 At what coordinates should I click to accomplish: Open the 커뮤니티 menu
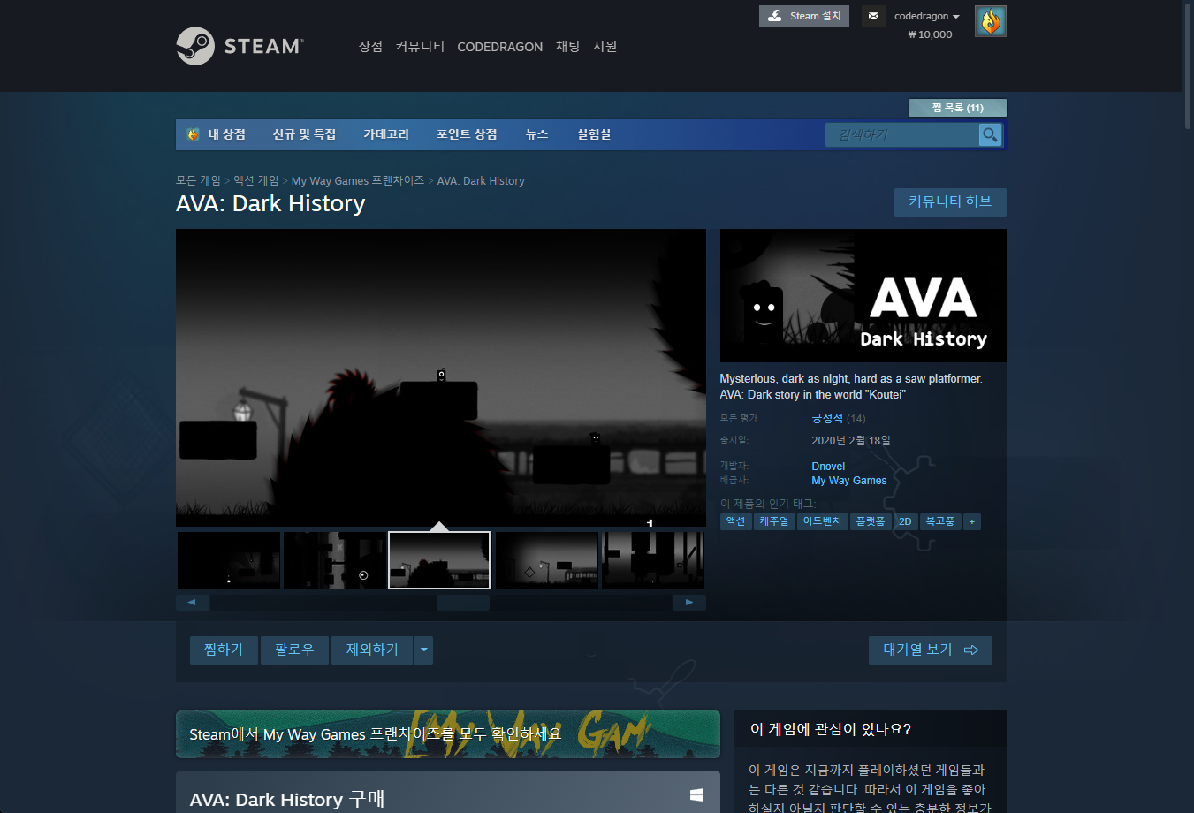420,47
